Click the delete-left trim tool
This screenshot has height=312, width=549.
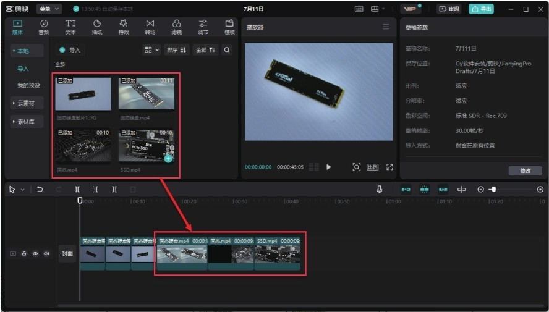click(x=96, y=190)
